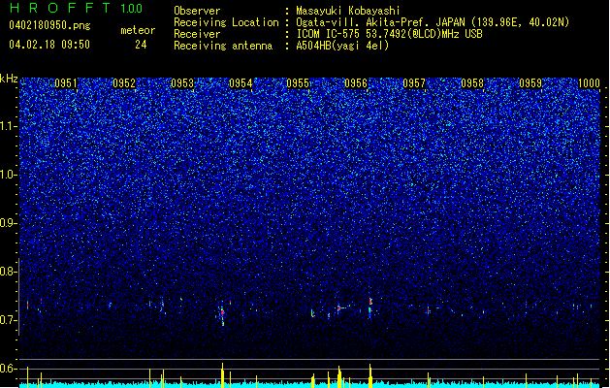
Task: Click the A504HB(yagi 4el) antenna text
Action: pos(342,46)
